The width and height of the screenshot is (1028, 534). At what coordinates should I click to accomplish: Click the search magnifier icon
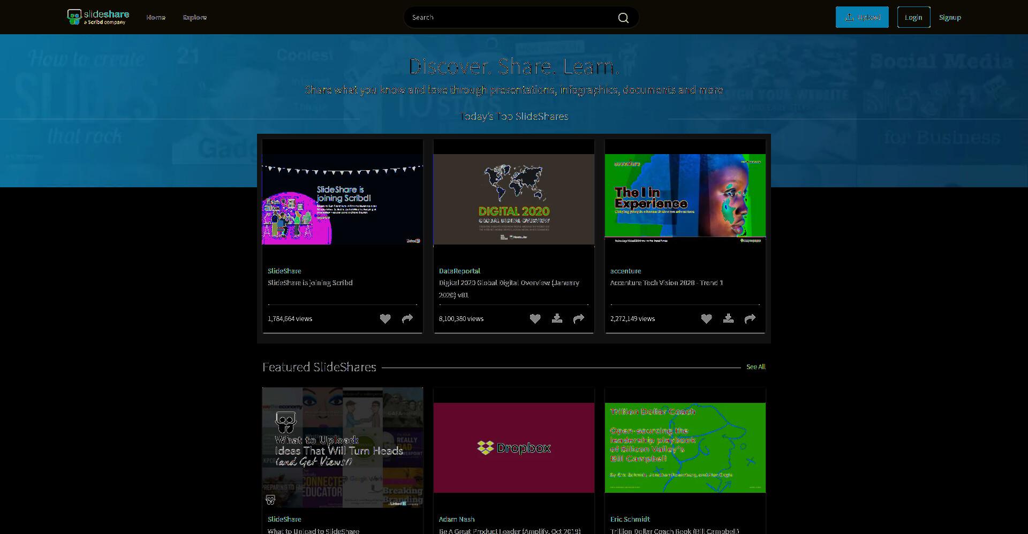[623, 18]
